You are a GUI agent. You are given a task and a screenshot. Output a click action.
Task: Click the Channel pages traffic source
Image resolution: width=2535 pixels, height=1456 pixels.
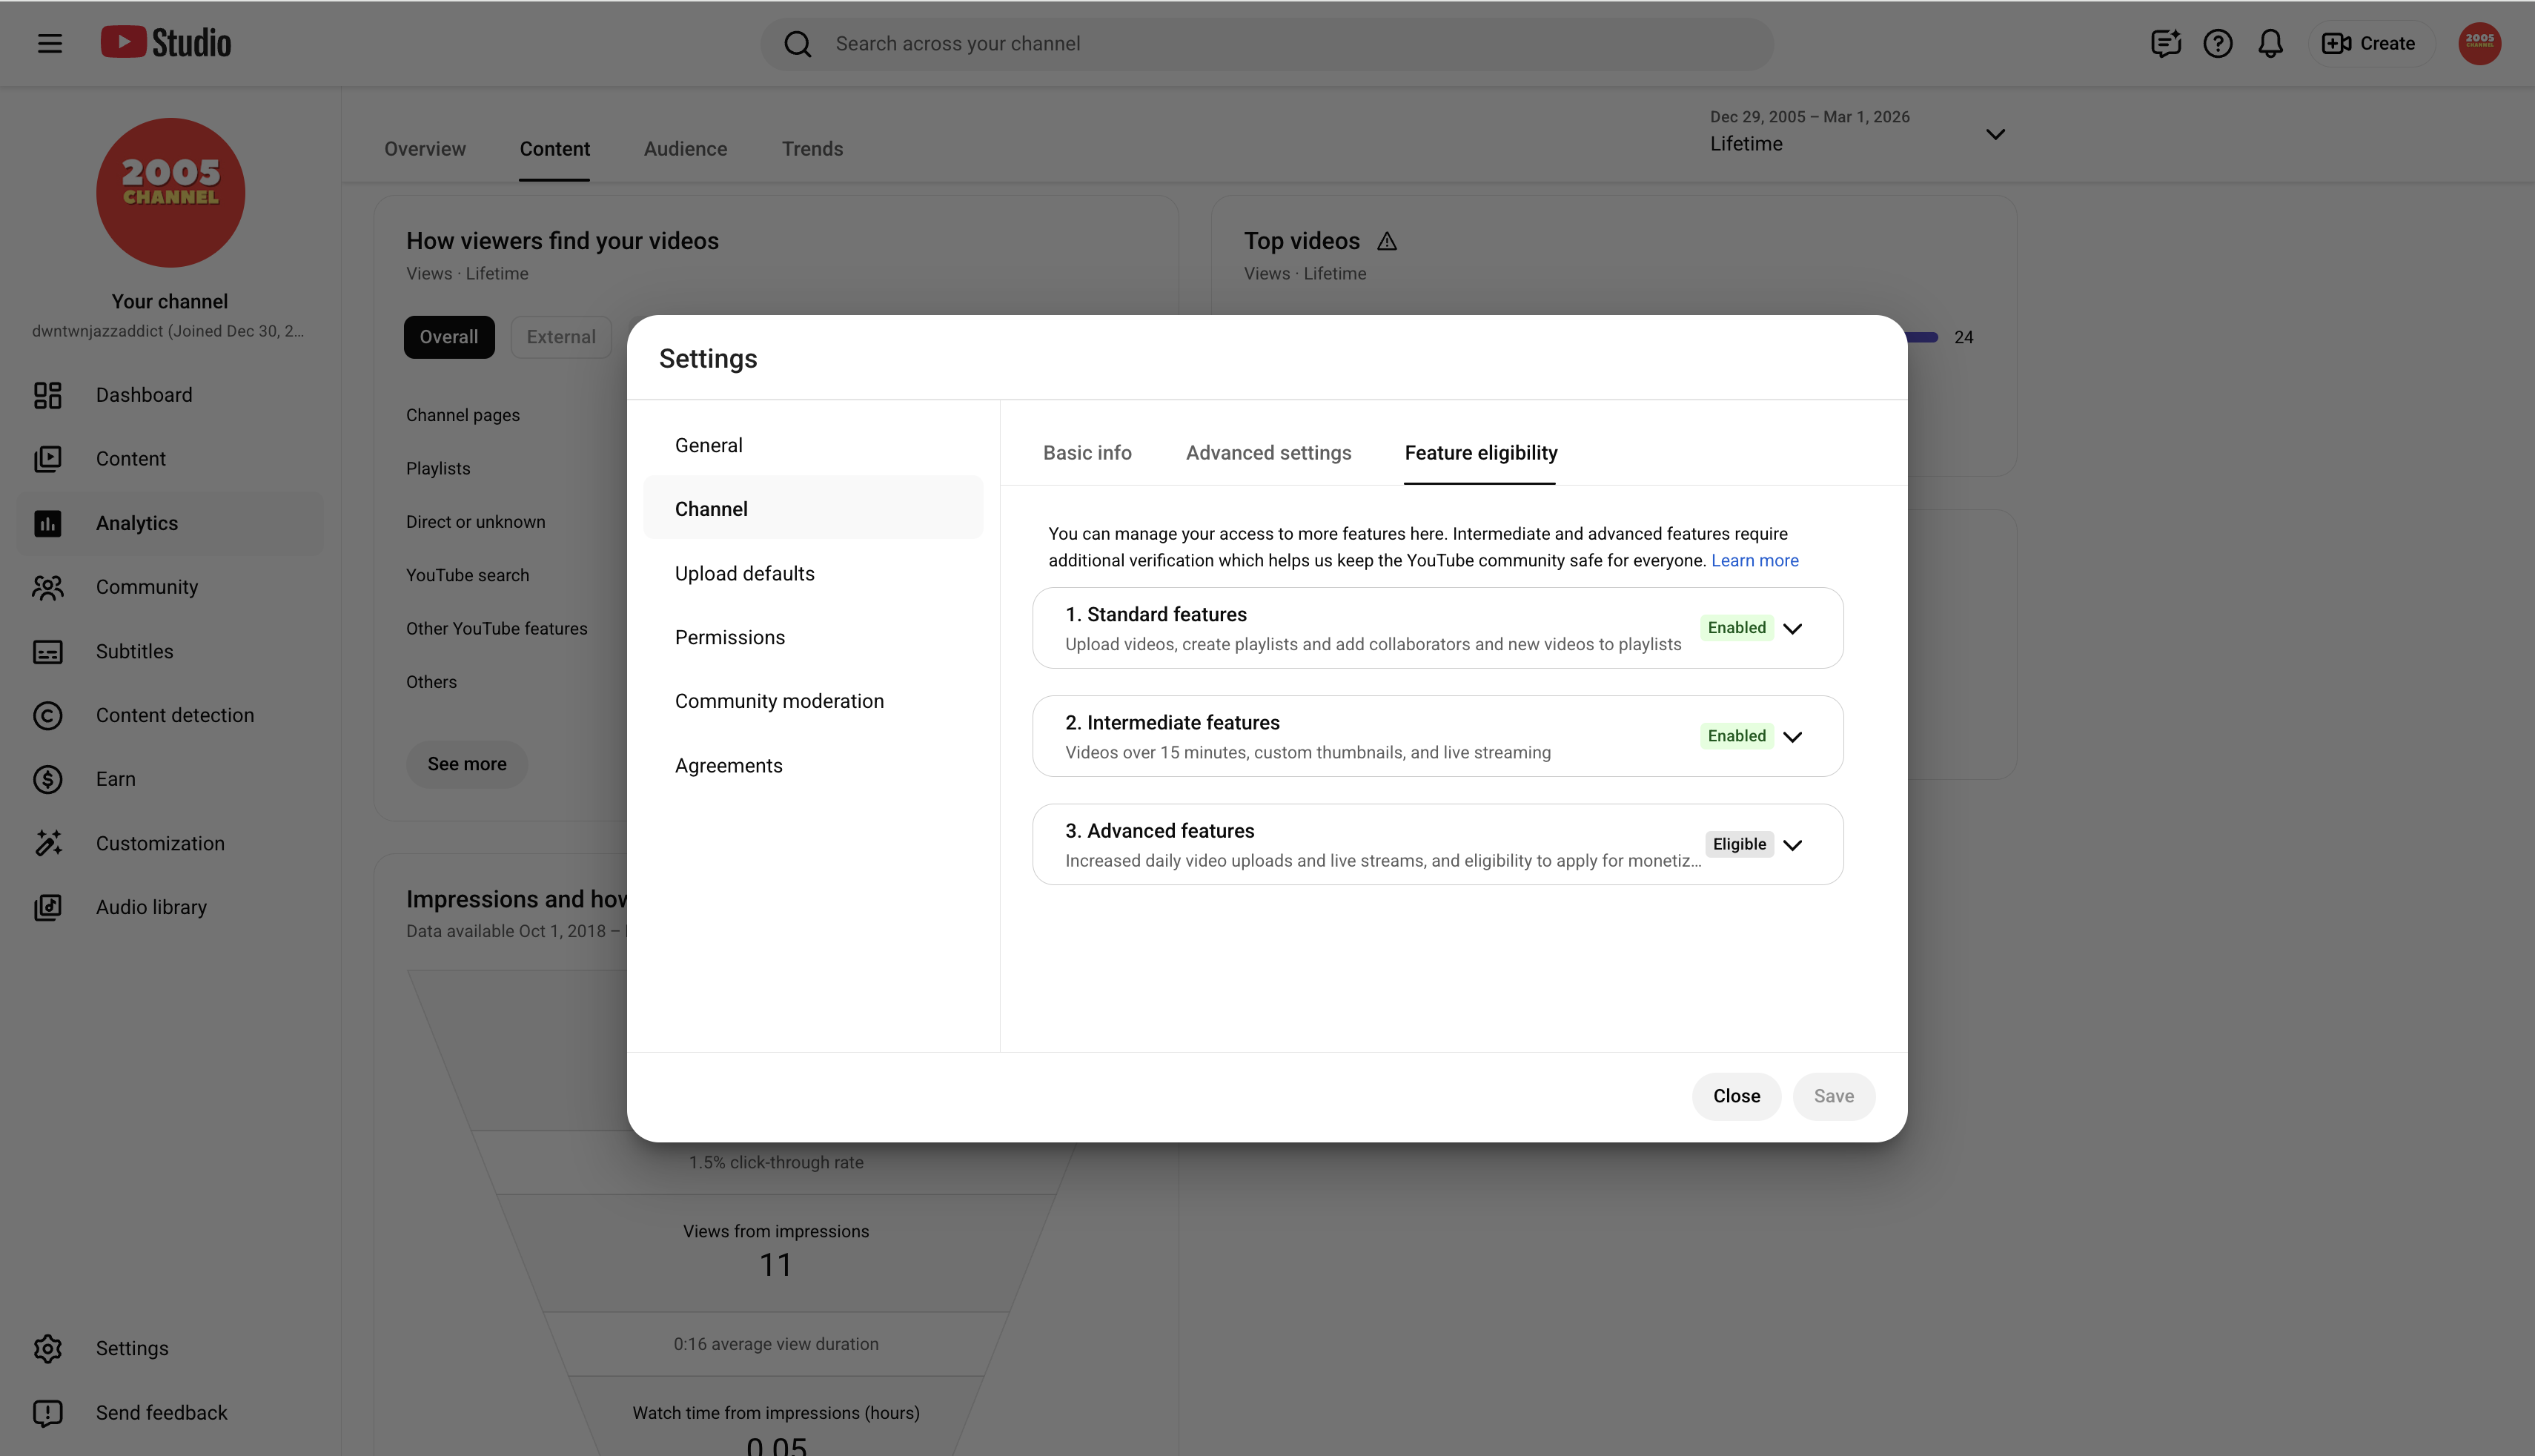click(463, 415)
